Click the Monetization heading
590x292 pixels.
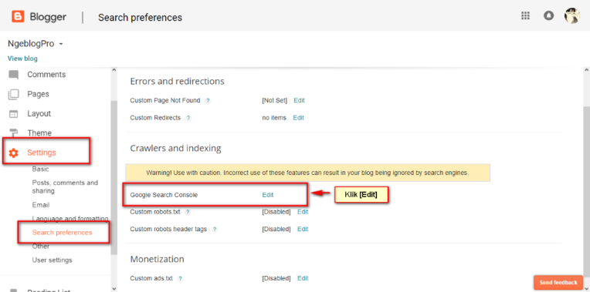click(158, 260)
